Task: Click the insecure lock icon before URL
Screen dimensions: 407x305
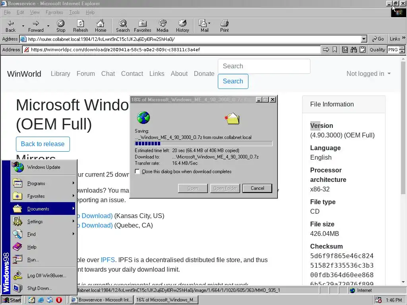Action: pyautogui.click(x=26, y=50)
